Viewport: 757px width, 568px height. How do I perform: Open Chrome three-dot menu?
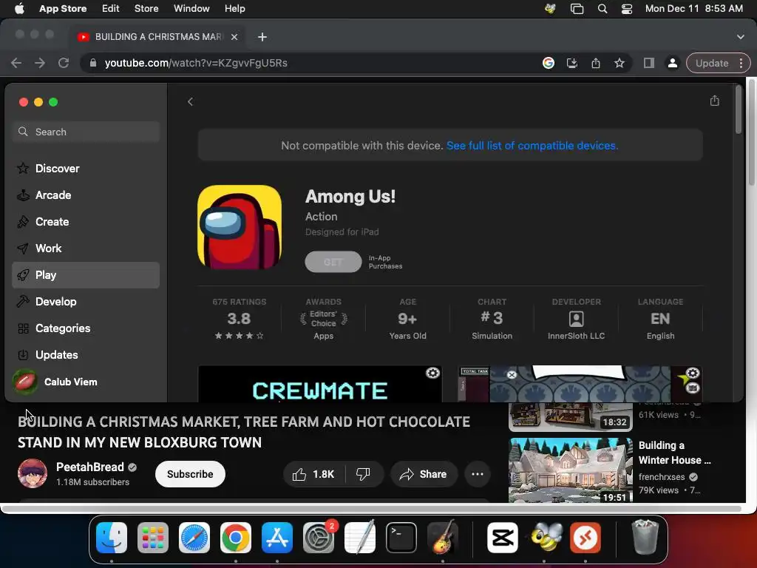coord(741,64)
